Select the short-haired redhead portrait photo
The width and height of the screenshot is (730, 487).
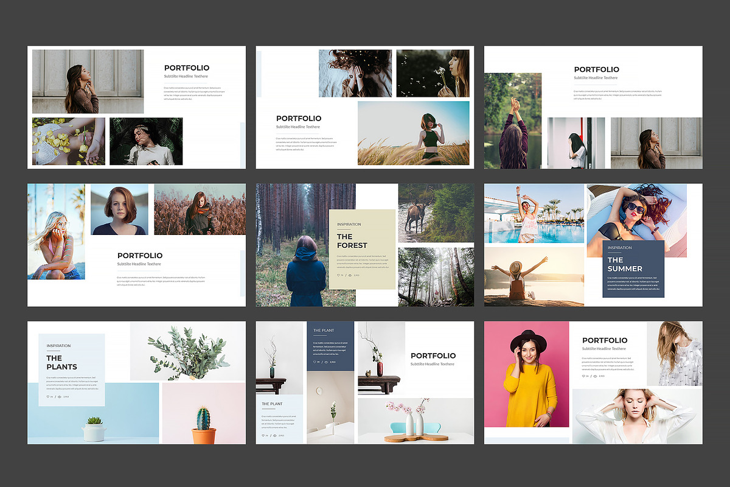click(119, 209)
